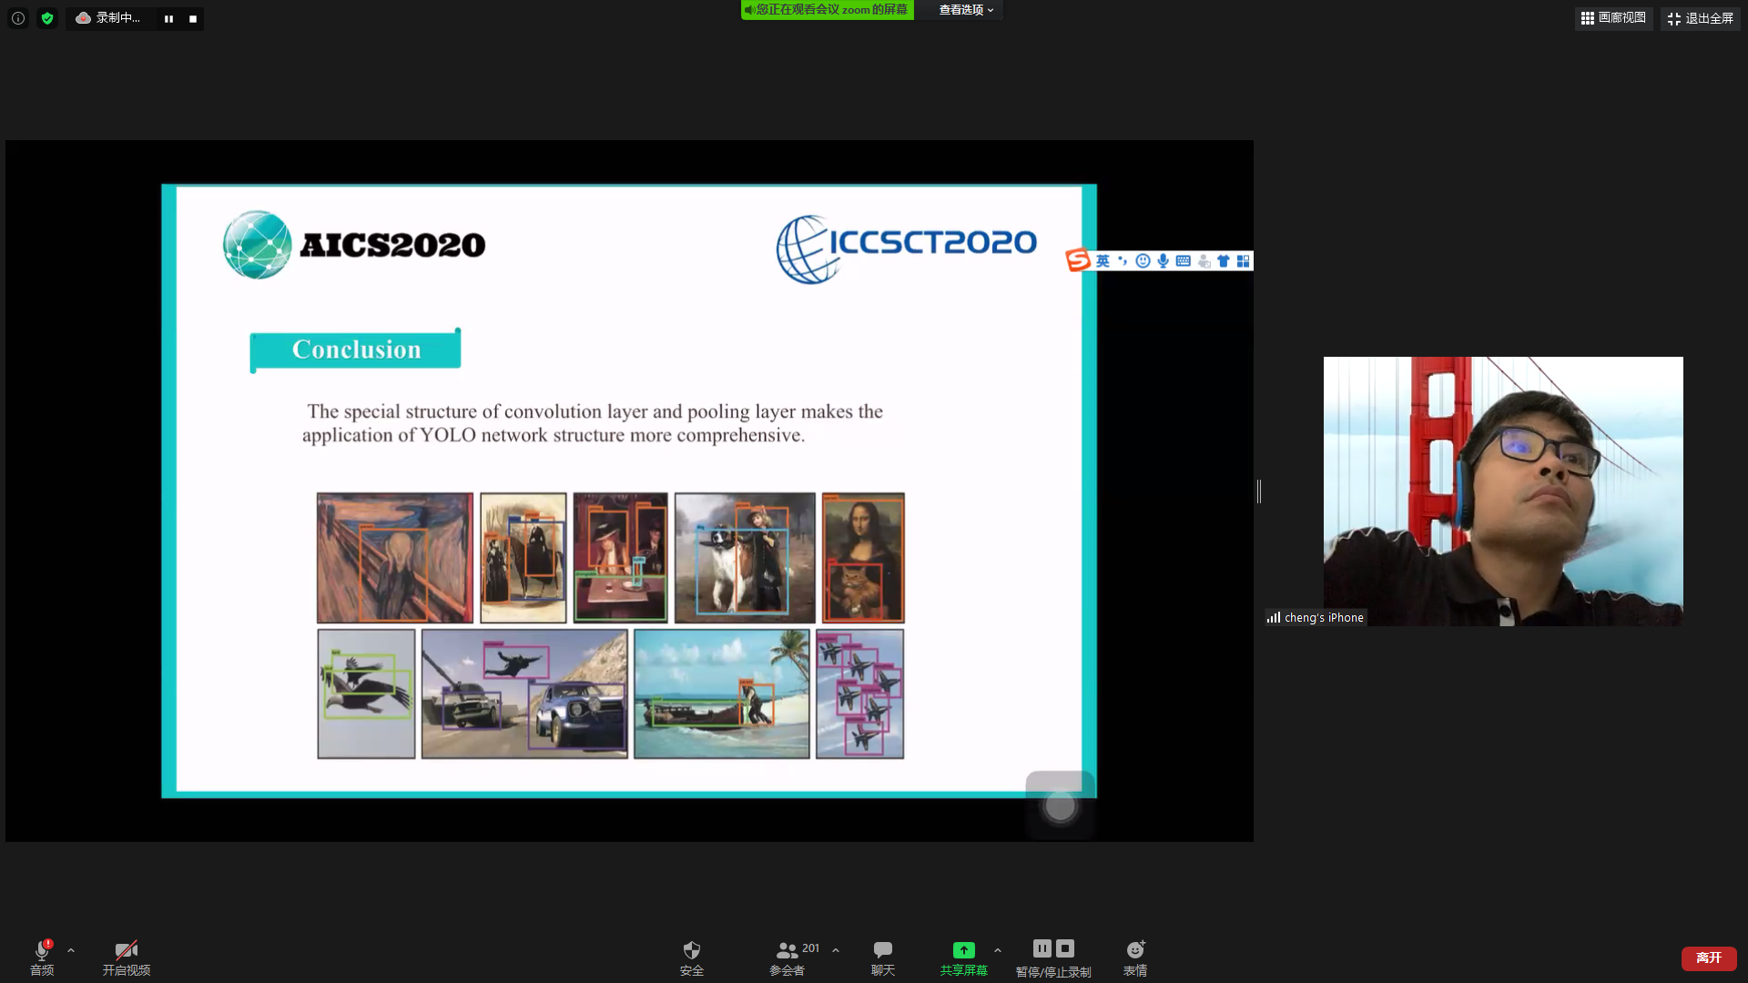
Task: Select cheng's iPhone participant video
Action: coord(1503,491)
